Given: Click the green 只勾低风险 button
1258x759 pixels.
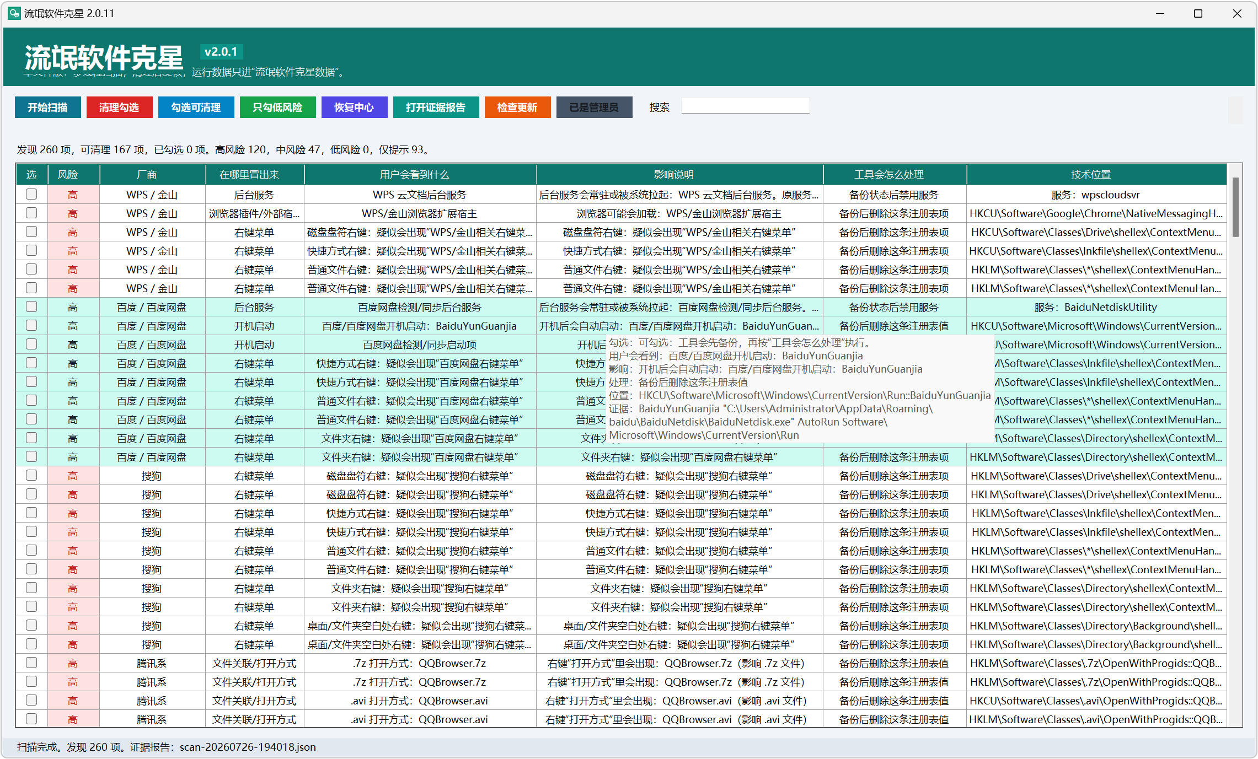Looking at the screenshot, I should point(277,107).
